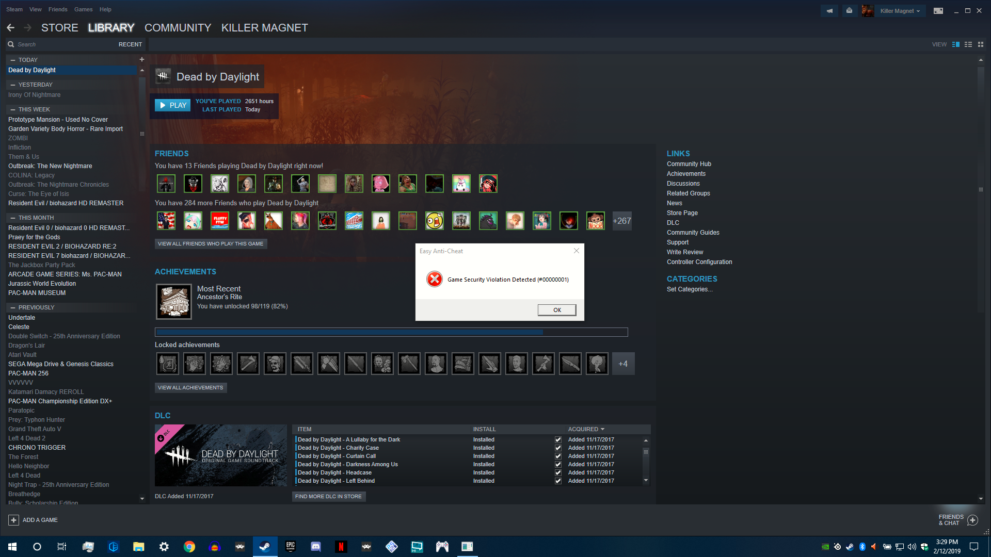Toggle the installed DLC checkbox for Curtain Call
This screenshot has width=991, height=557.
click(558, 456)
